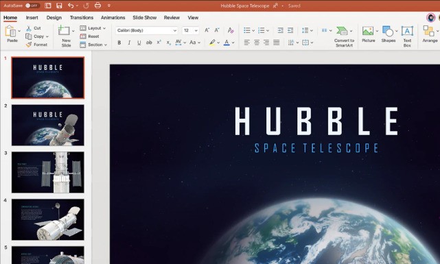This screenshot has height=264, width=440.
Task: Click the Decrease Indent icon
Action: point(280,30)
